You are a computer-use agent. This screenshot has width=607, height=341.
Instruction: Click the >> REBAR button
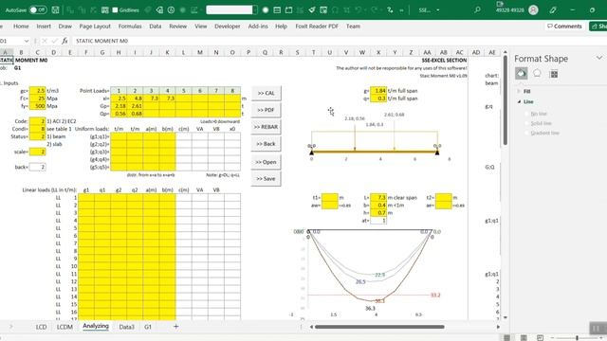coord(266,127)
